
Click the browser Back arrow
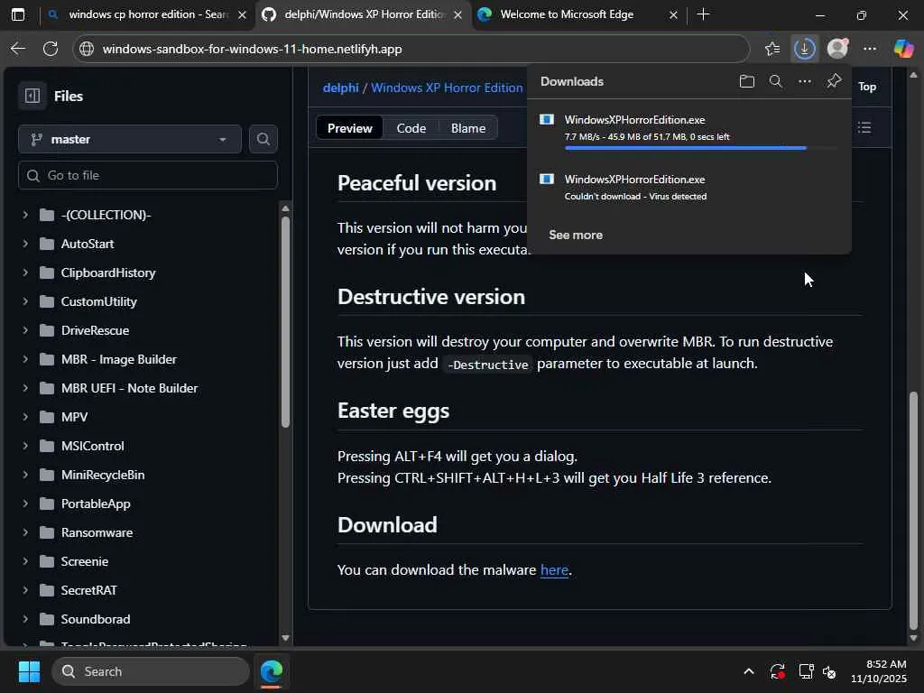[18, 49]
